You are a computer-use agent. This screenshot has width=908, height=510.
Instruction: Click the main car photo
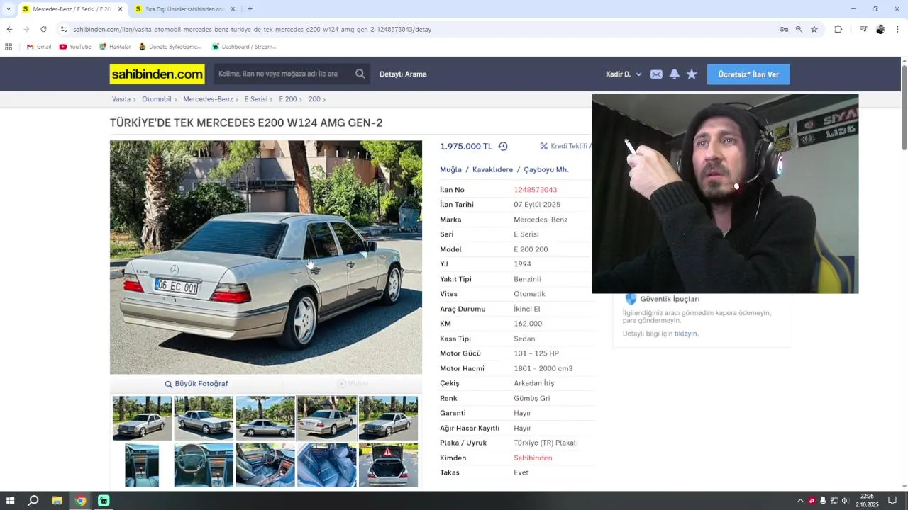pos(266,257)
